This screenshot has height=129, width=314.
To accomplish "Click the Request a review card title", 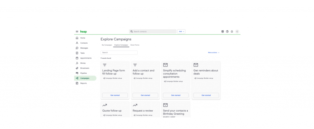I will click(x=143, y=111).
